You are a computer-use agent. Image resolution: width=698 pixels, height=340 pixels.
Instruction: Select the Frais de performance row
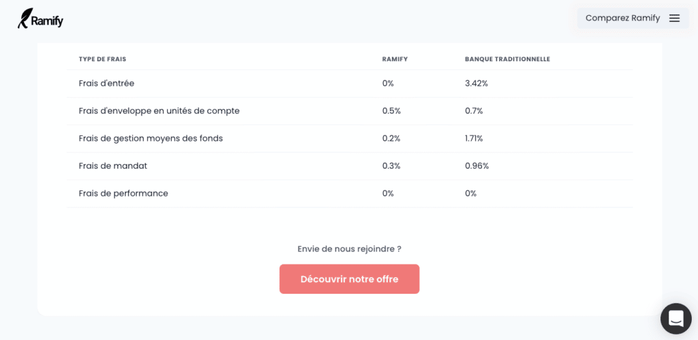coord(350,194)
